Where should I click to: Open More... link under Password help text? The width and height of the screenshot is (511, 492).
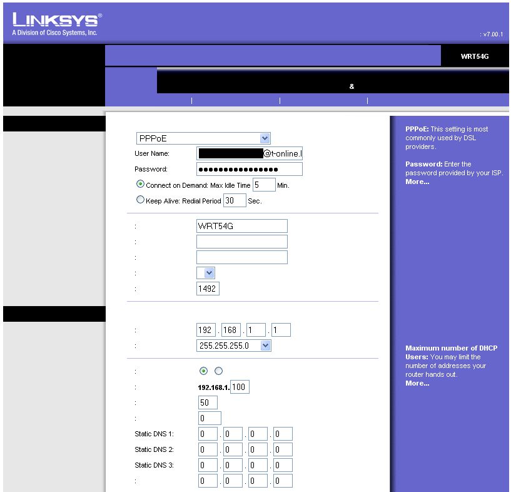coord(417,182)
